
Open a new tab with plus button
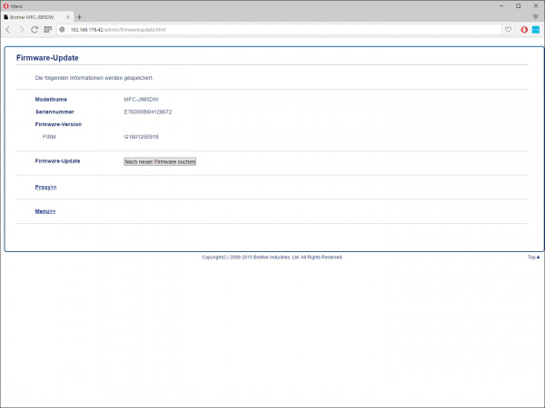coord(79,17)
